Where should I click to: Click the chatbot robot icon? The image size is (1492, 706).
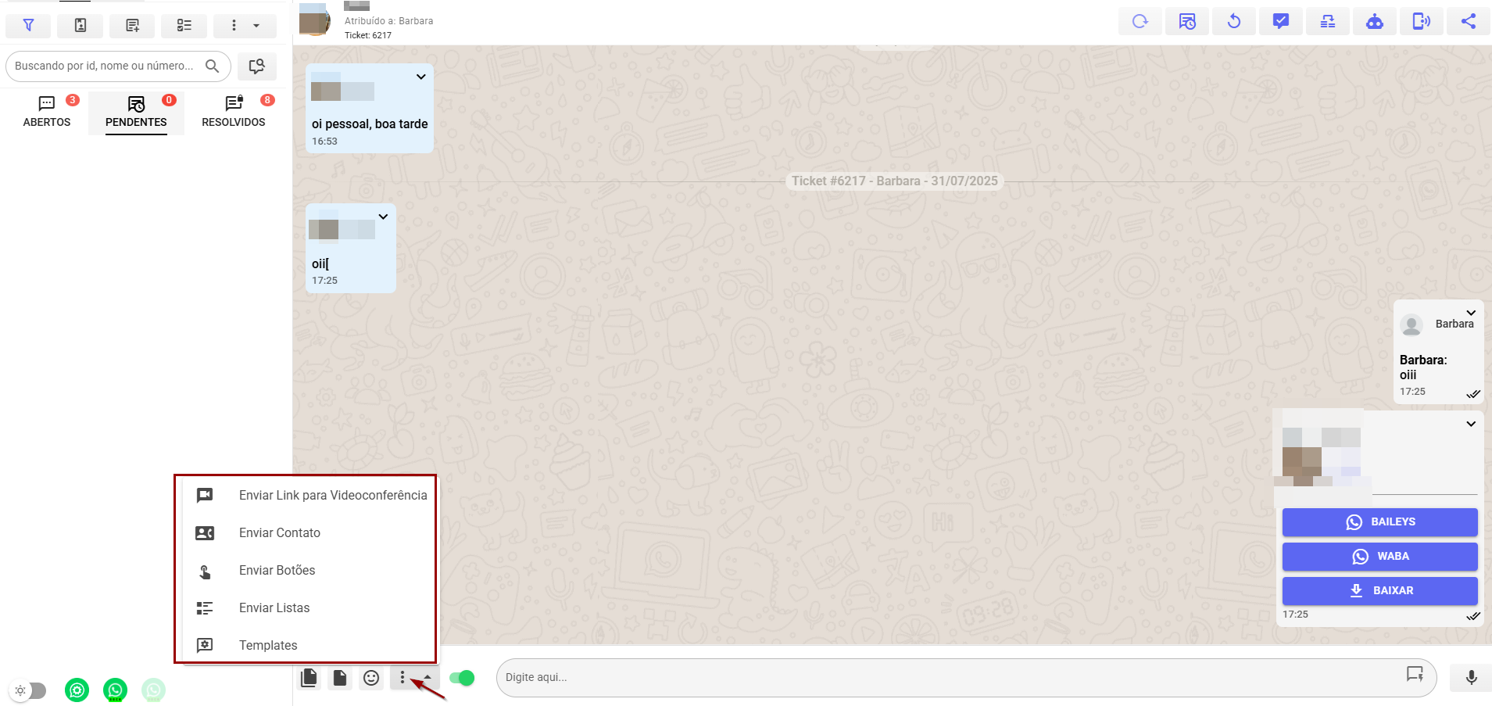pyautogui.click(x=1374, y=22)
